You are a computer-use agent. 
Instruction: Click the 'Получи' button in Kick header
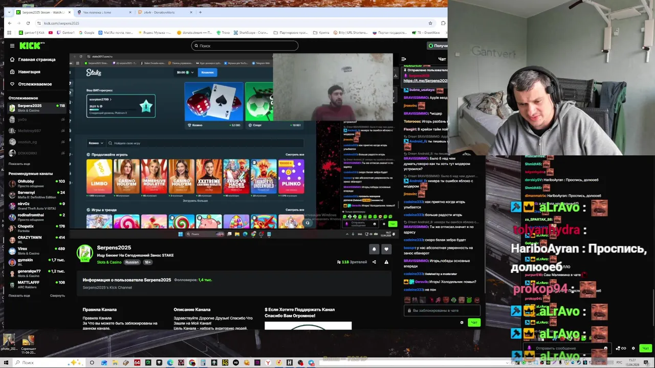pyautogui.click(x=438, y=46)
